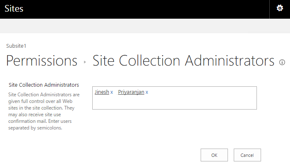This screenshot has width=290, height=166.
Task: Click the blank second line of administrators box
Action: tap(174, 103)
